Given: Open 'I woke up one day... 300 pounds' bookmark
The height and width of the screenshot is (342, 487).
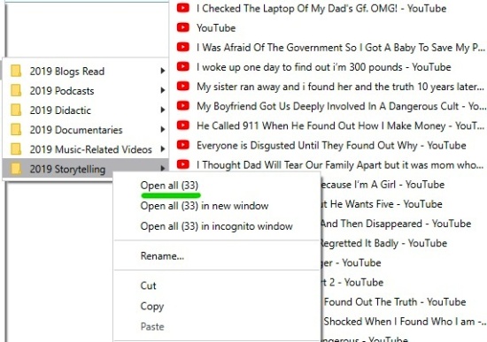Looking at the screenshot, I should (323, 67).
